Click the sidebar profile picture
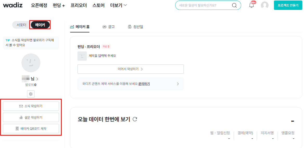Viewport: 308px width, 148px height. pos(31,63)
